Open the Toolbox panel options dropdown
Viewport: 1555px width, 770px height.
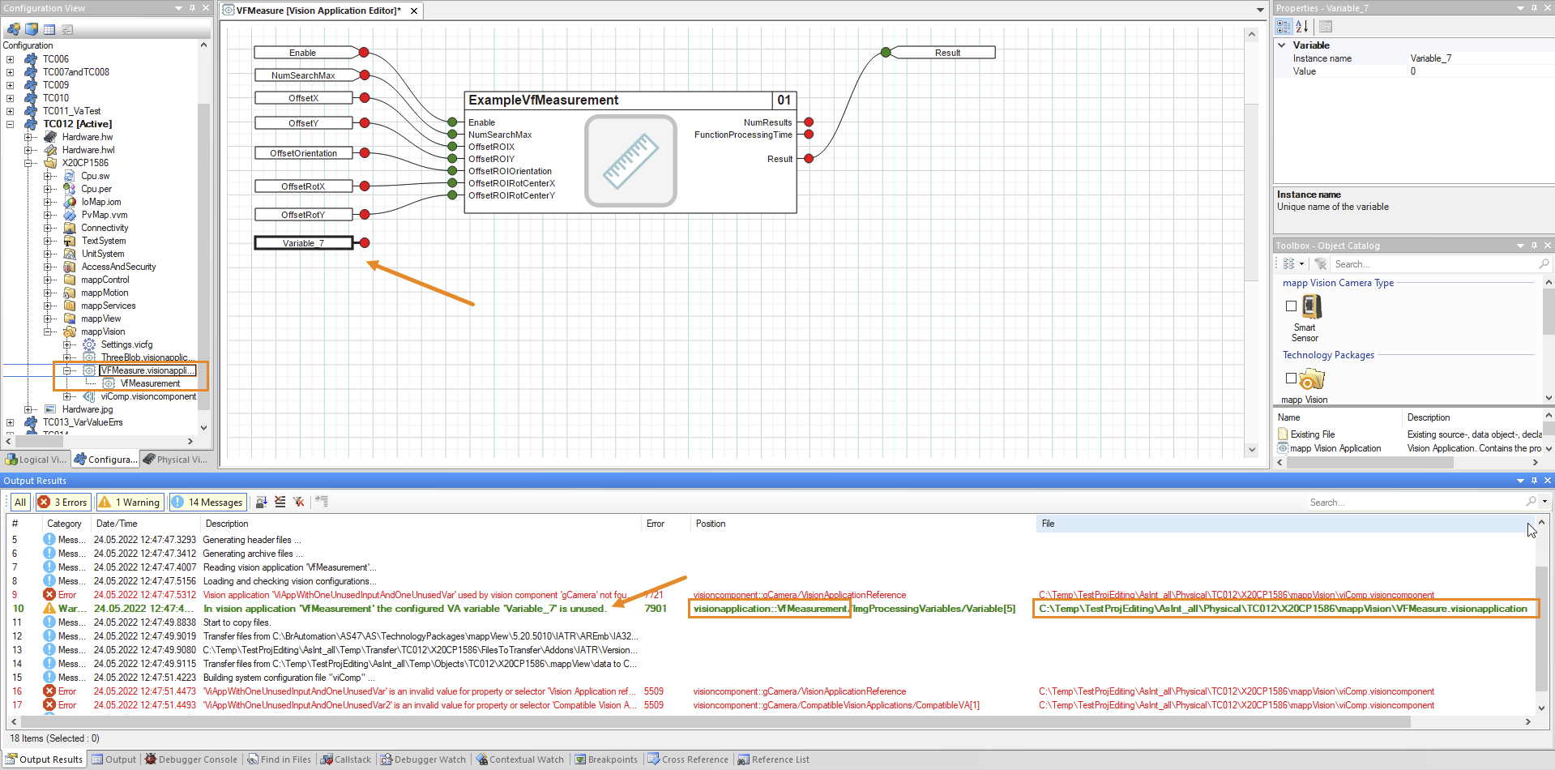[x=1520, y=246]
